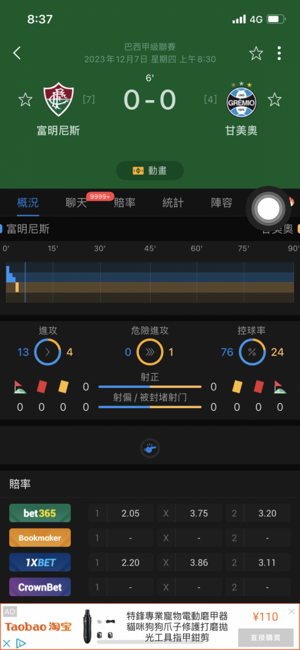This screenshot has width=300, height=650.
Task: Favorite the 富明尼斯 team with its star
Action: coord(25,99)
